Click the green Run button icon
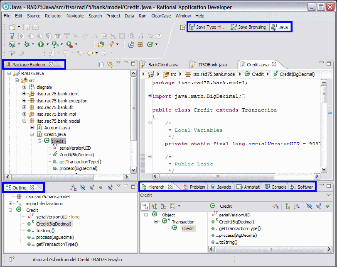The width and height of the screenshot is (337, 267). click(x=41, y=44)
